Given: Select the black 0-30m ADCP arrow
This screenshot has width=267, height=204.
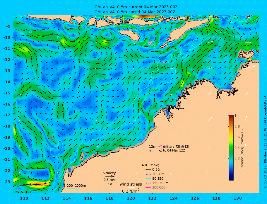Looking at the screenshot, I should point(148,170).
